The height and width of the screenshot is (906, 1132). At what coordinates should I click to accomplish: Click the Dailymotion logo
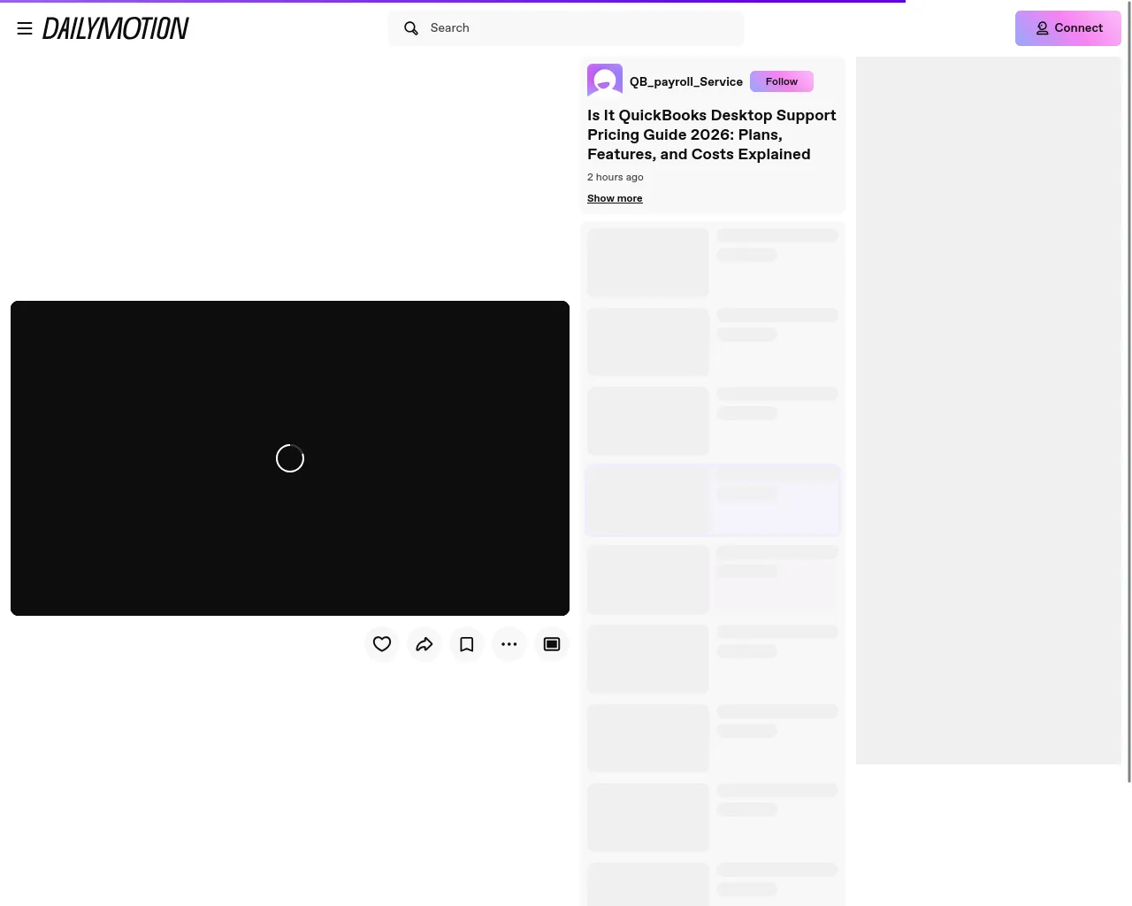click(x=116, y=28)
